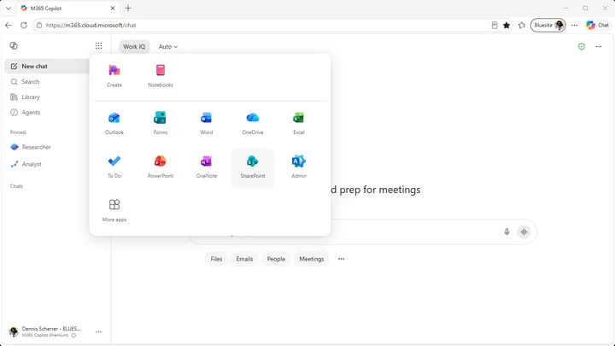Open SharePoint from the app grid

point(253,168)
